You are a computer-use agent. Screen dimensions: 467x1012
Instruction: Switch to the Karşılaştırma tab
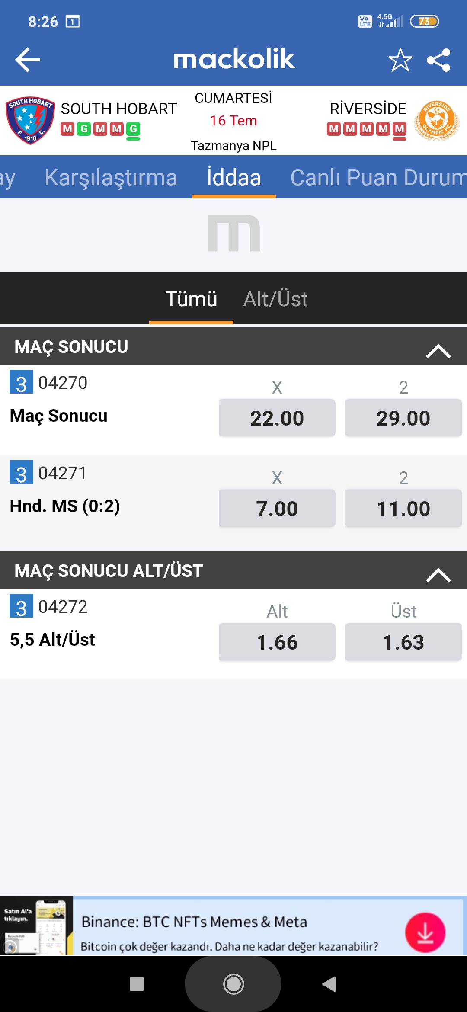tap(111, 177)
